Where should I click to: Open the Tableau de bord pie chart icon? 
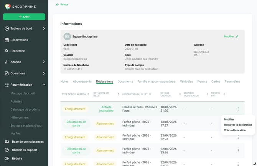pyautogui.click(x=7, y=28)
